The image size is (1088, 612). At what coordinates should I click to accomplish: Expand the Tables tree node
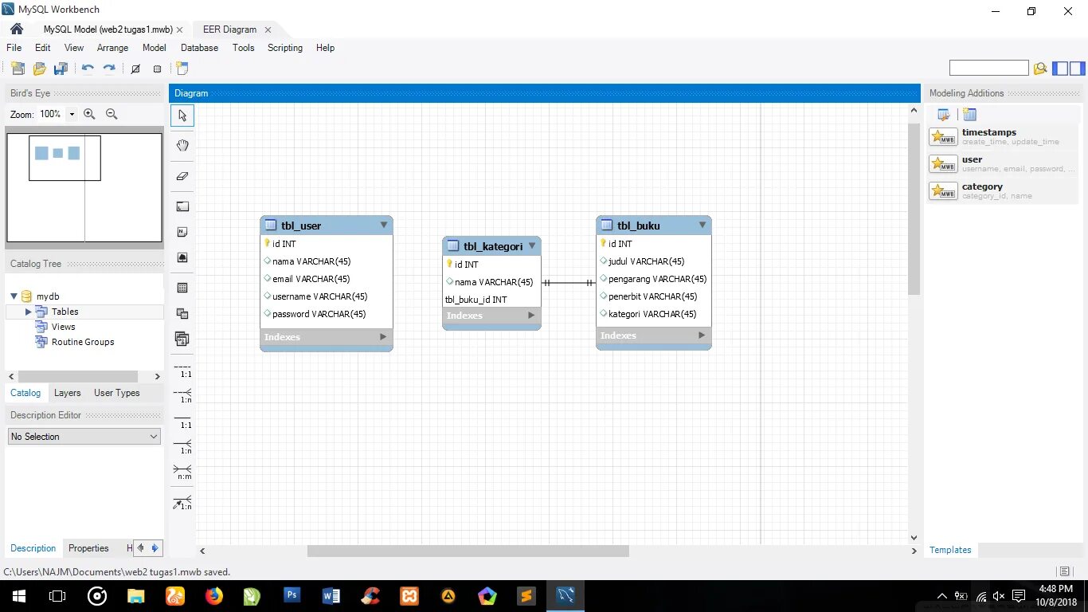29,312
